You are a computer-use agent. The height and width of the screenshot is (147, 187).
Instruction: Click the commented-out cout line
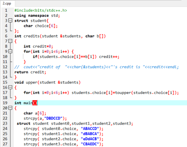click(97, 67)
